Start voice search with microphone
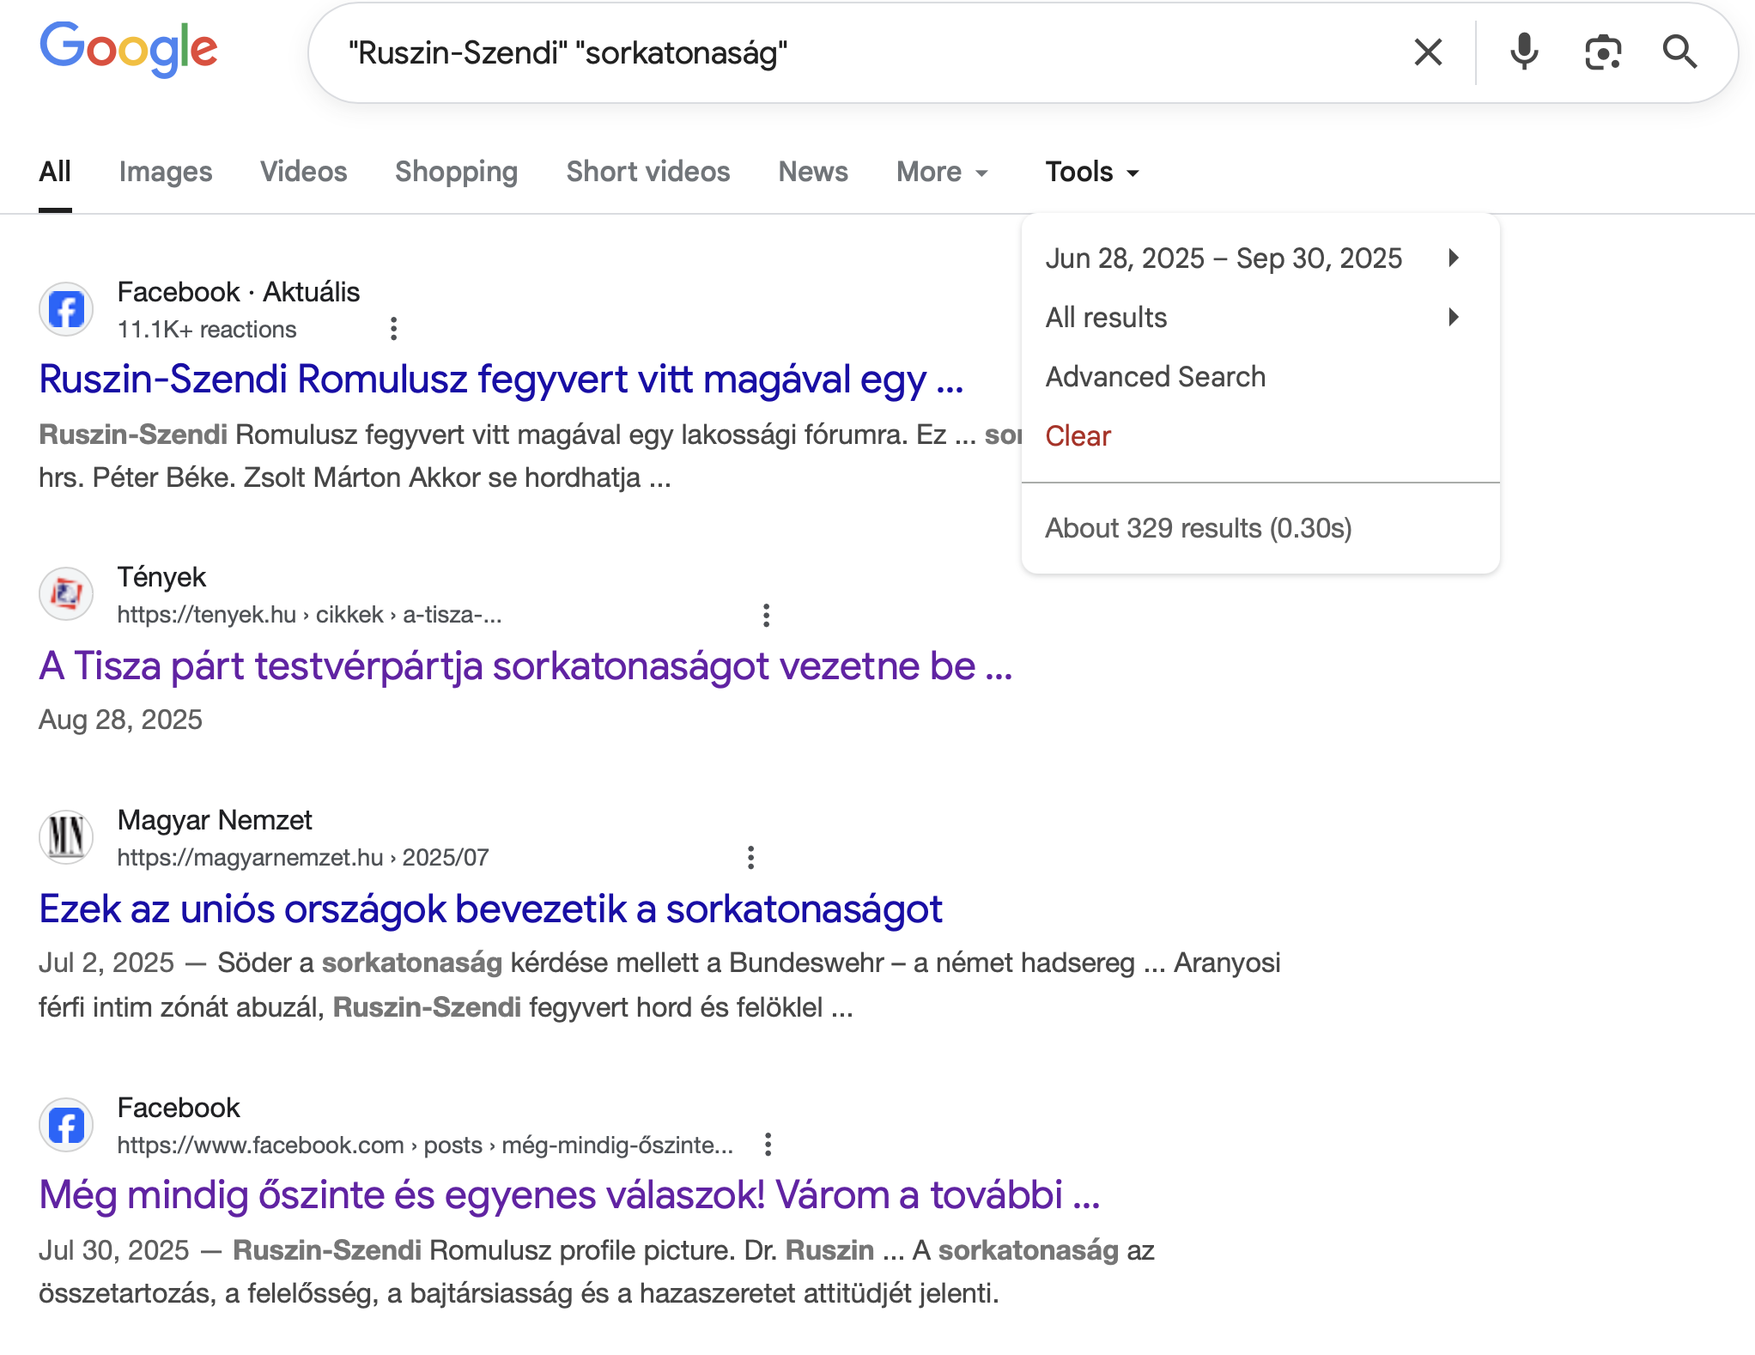Screen dimensions: 1755x1355 point(1524,52)
